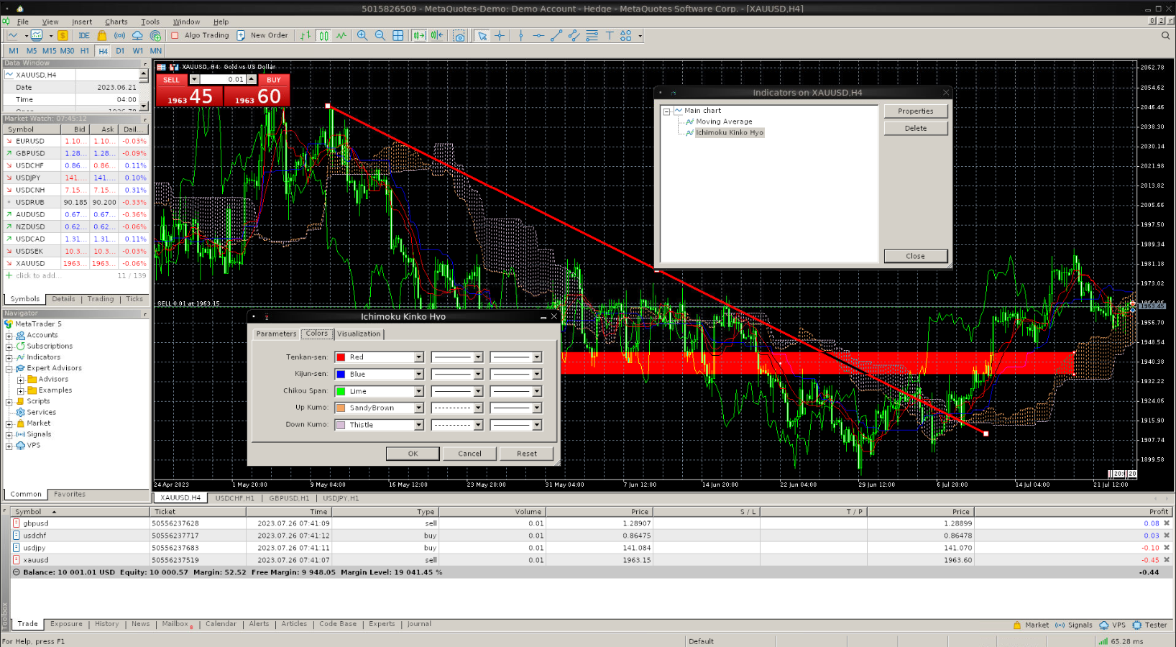Image resolution: width=1176 pixels, height=647 pixels.
Task: Open the shapes objects tool
Action: tap(626, 35)
